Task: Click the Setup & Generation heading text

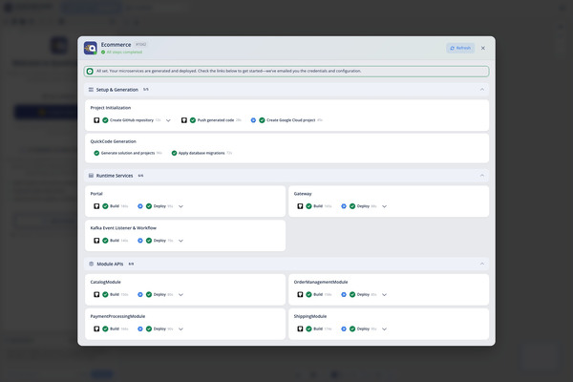Action: tap(117, 90)
